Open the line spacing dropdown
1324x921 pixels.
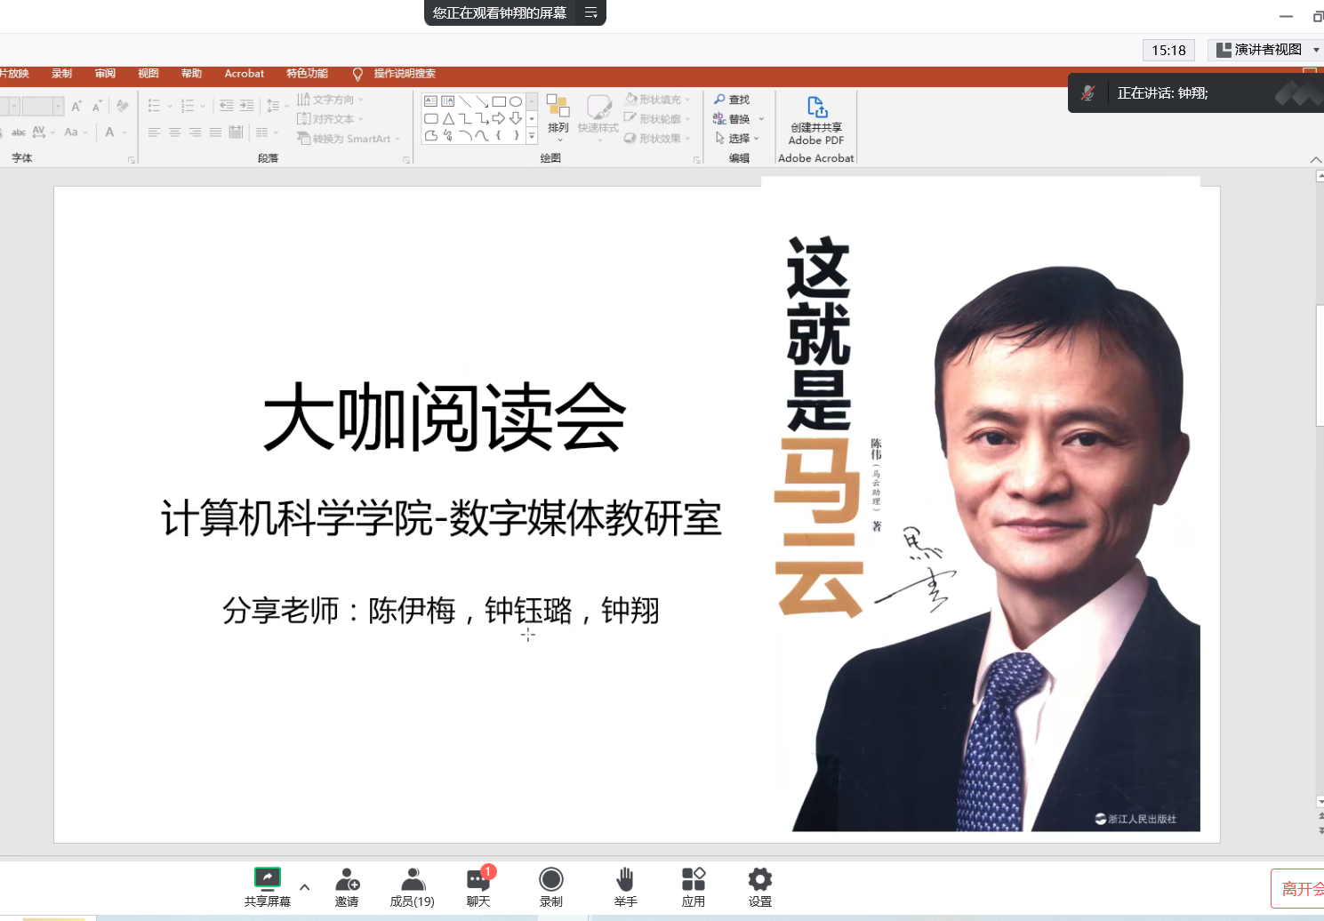click(278, 106)
